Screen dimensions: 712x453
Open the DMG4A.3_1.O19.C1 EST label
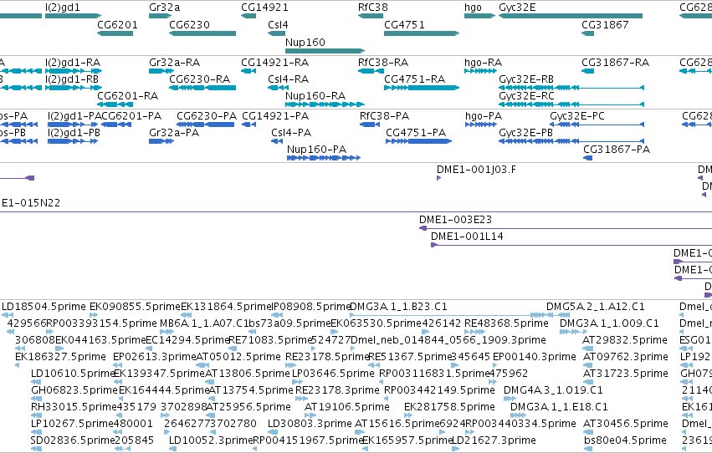(553, 390)
